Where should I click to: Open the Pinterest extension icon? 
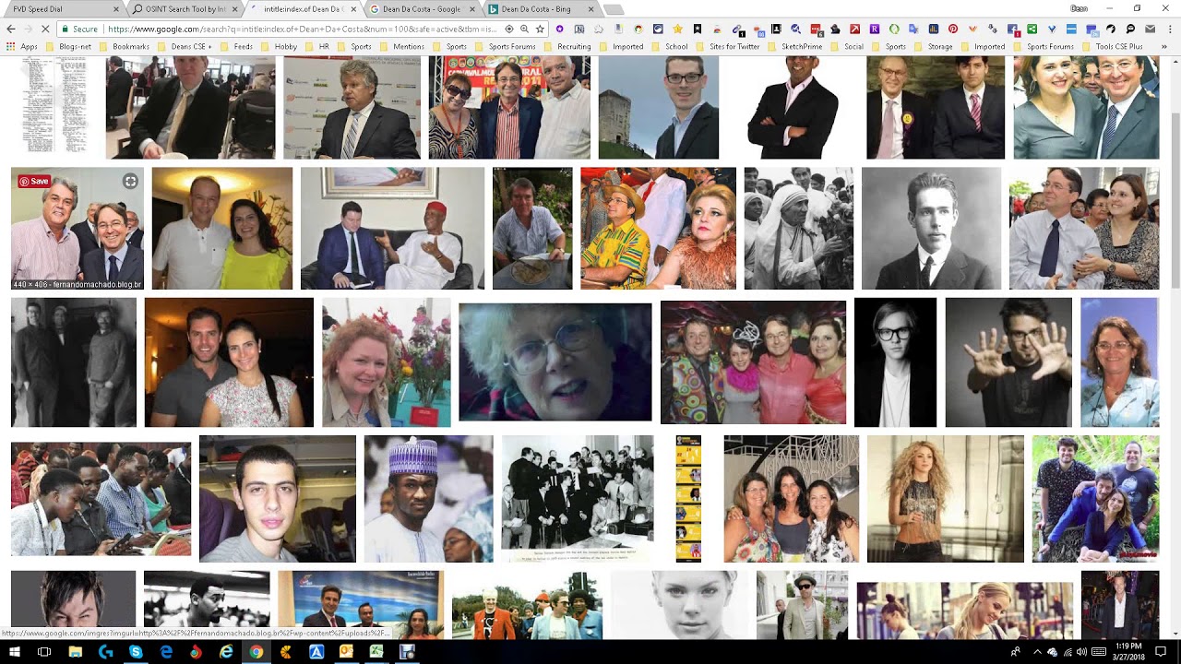pos(953,30)
